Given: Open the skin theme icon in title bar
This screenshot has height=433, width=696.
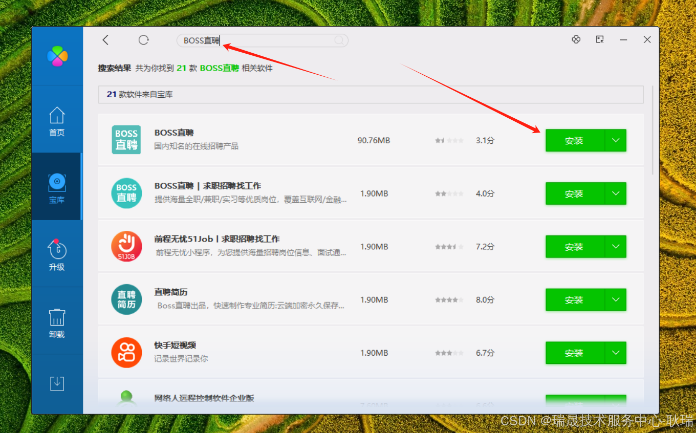Looking at the screenshot, I should pos(576,39).
